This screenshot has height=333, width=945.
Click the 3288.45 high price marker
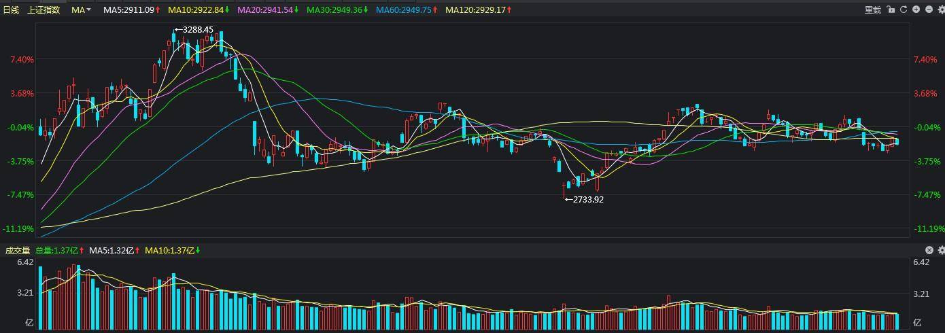pos(194,29)
